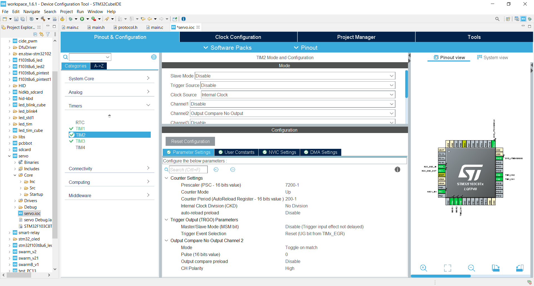The width and height of the screenshot is (534, 286).
Task: Click the Project Explorer filter funnel icon
Action: pos(48,34)
